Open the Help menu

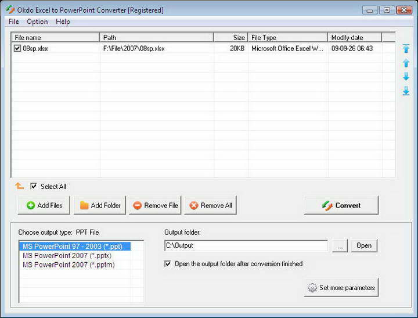pyautogui.click(x=63, y=22)
